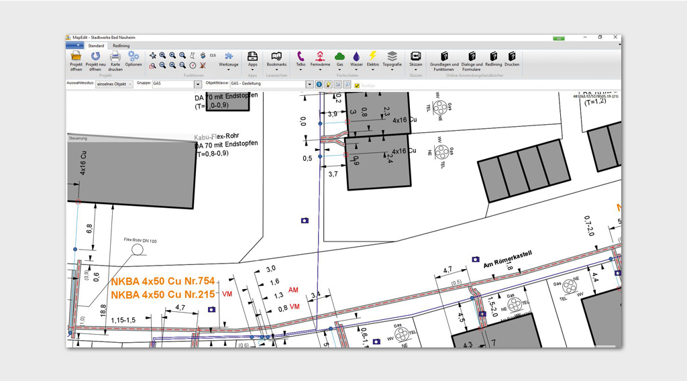The height and width of the screenshot is (381, 687).
Task: Select the pan map arrows tool
Action: pos(152,55)
